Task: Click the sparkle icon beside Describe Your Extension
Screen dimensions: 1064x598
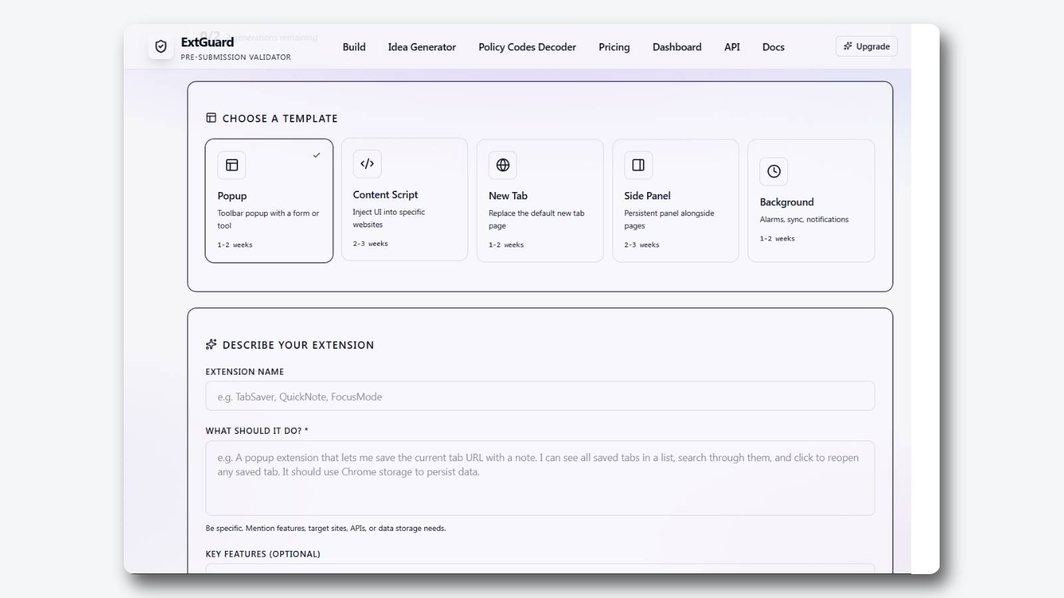Action: pos(211,344)
